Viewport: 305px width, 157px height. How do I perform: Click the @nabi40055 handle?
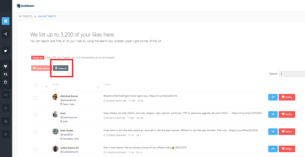click(x=67, y=135)
